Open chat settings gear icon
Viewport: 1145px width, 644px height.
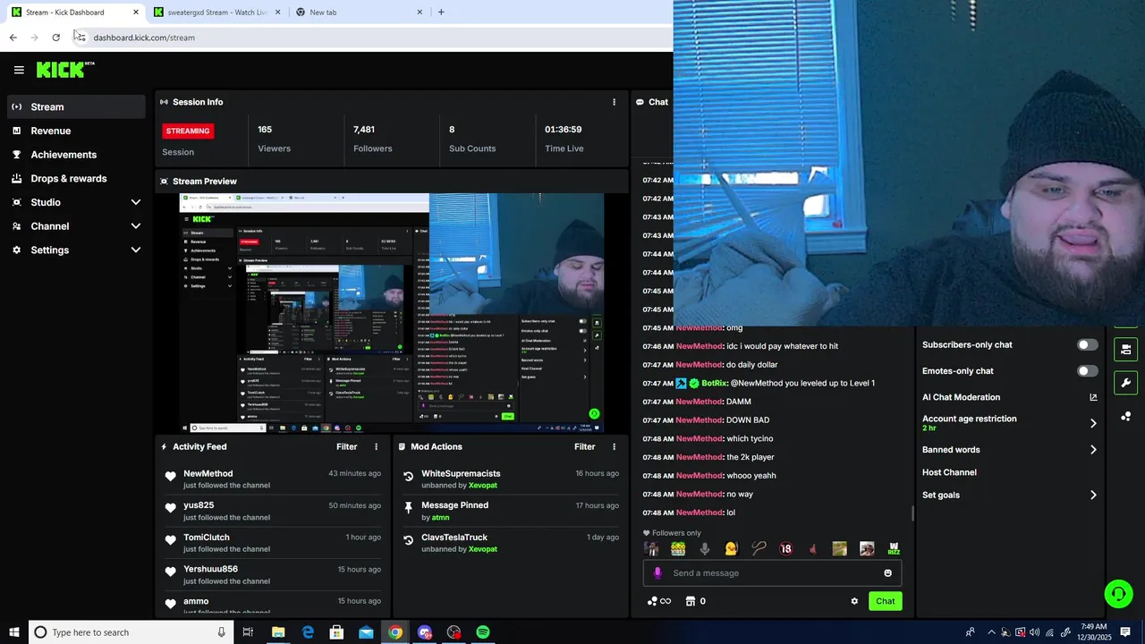[x=854, y=601]
